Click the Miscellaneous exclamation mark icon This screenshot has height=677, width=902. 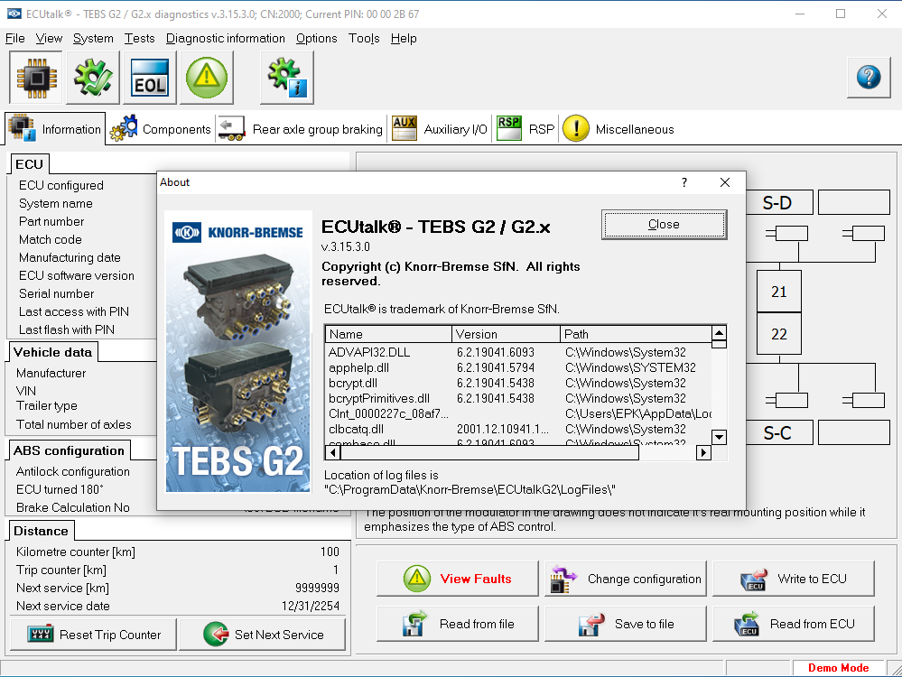575,128
